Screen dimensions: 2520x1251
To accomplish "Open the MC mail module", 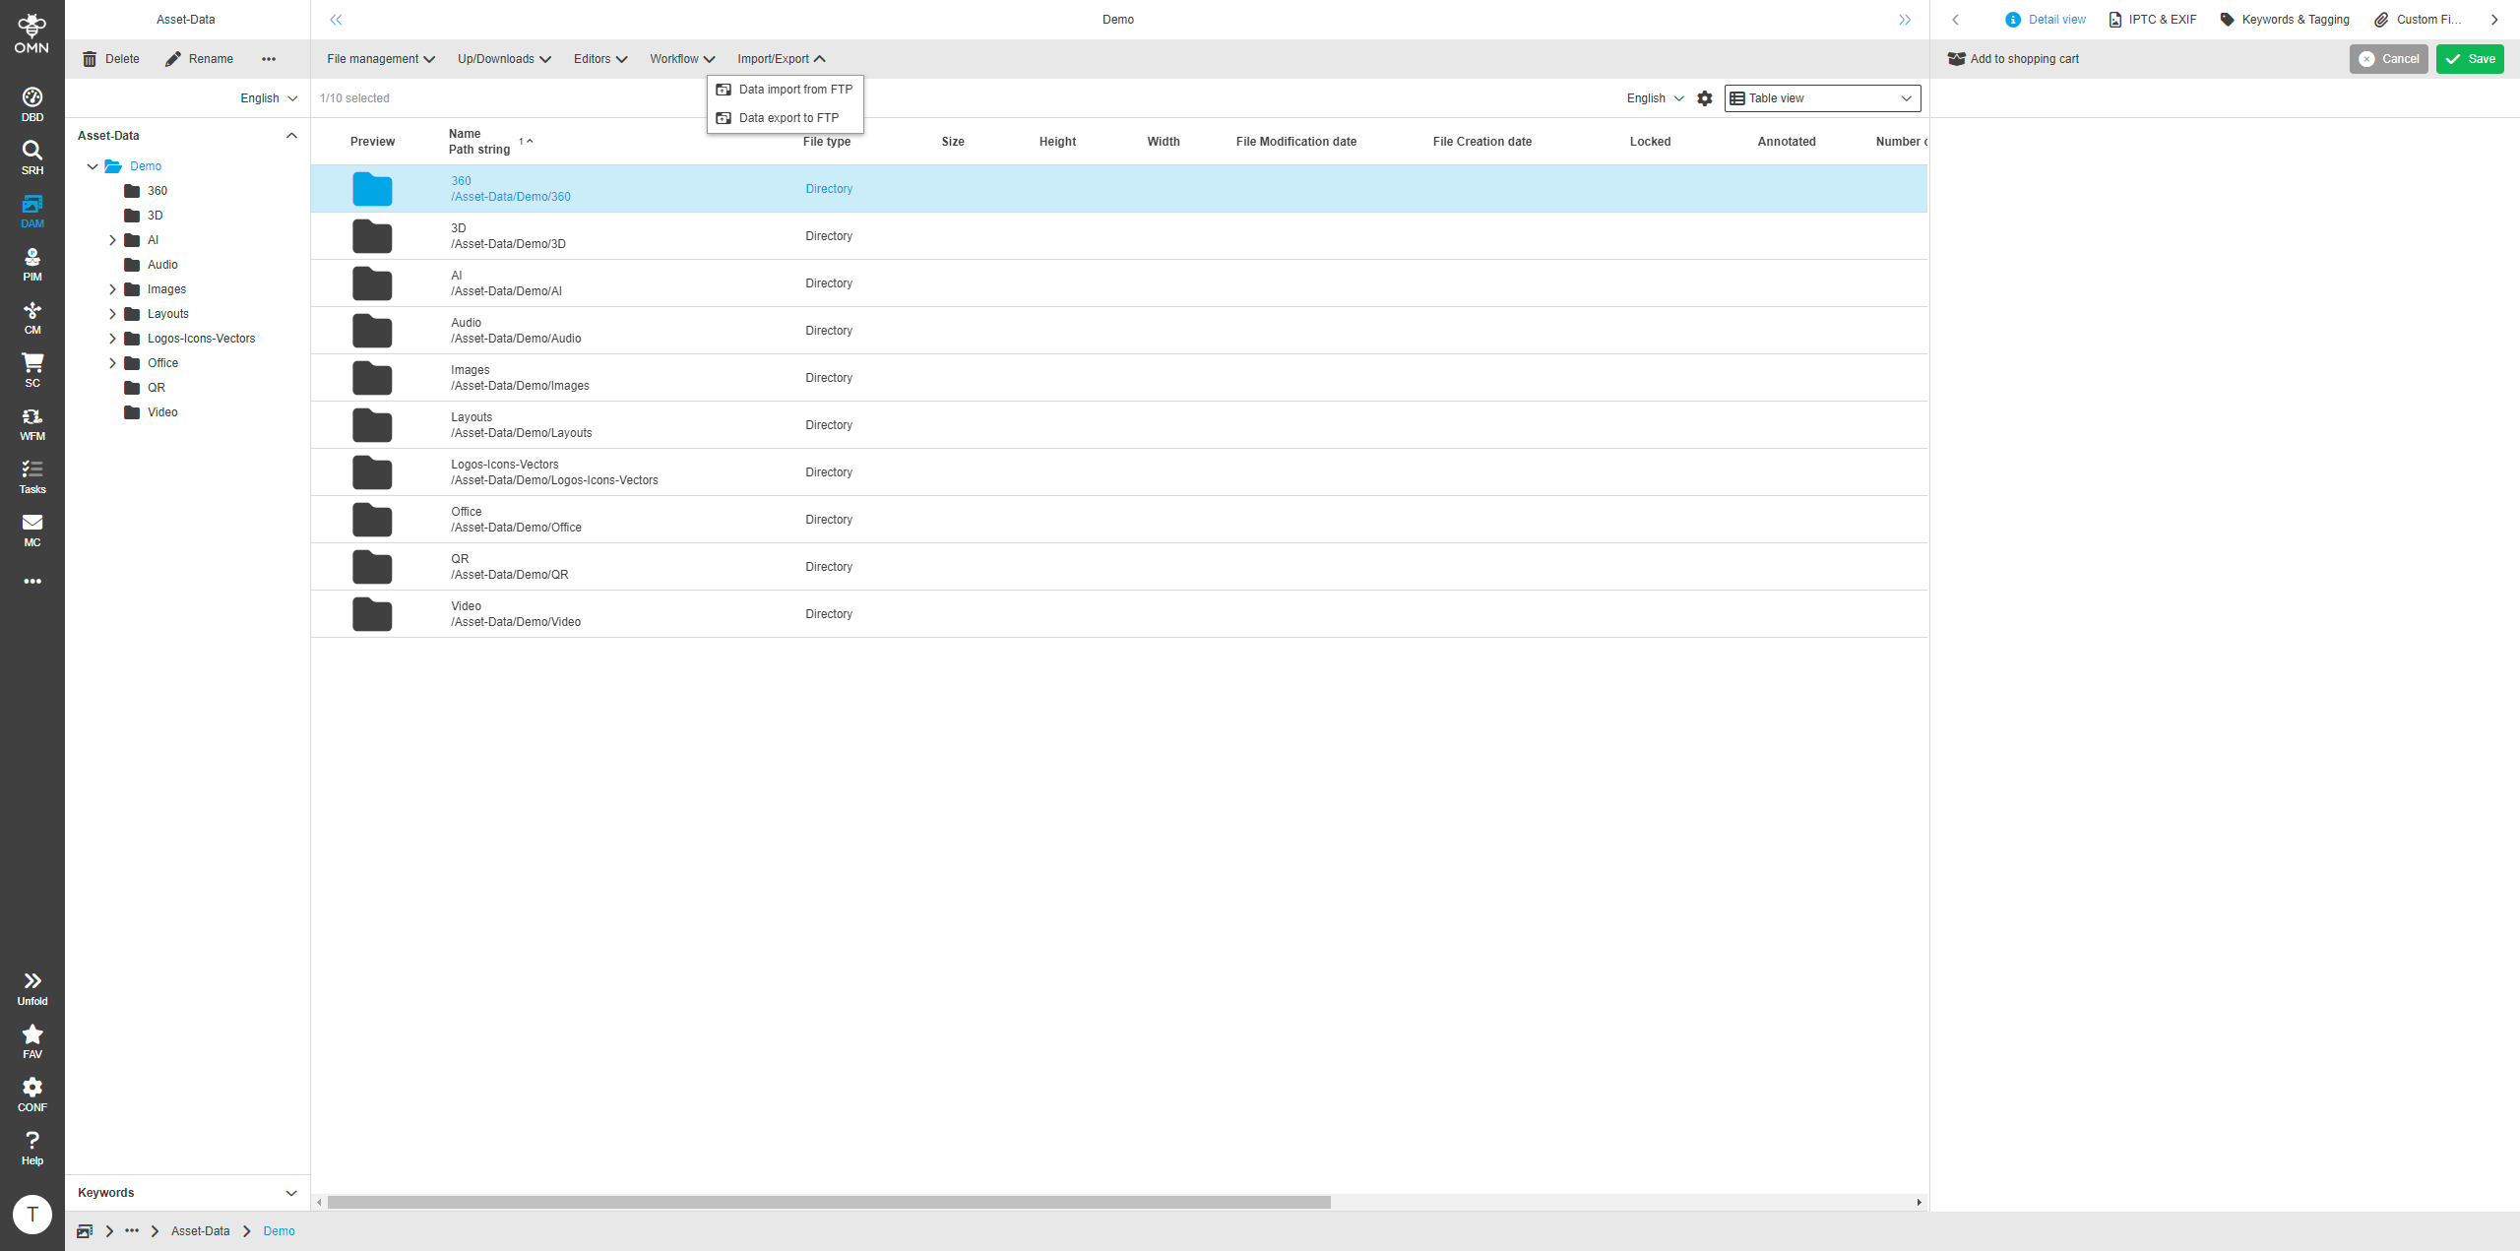I will tap(32, 531).
